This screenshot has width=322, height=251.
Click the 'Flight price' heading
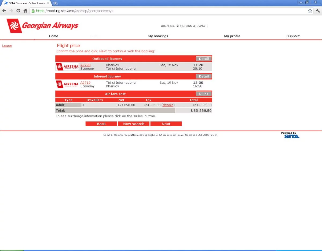click(68, 46)
